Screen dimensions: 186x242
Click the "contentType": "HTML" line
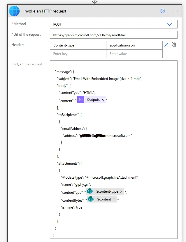[77, 93]
